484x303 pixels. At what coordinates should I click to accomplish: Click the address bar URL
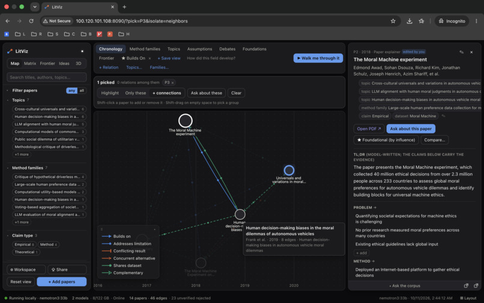tap(132, 21)
